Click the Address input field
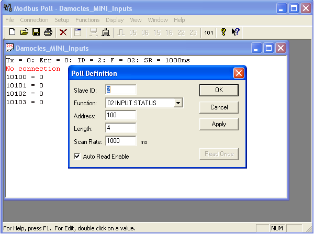Screen dimensions: 314x234 (x=121, y=115)
